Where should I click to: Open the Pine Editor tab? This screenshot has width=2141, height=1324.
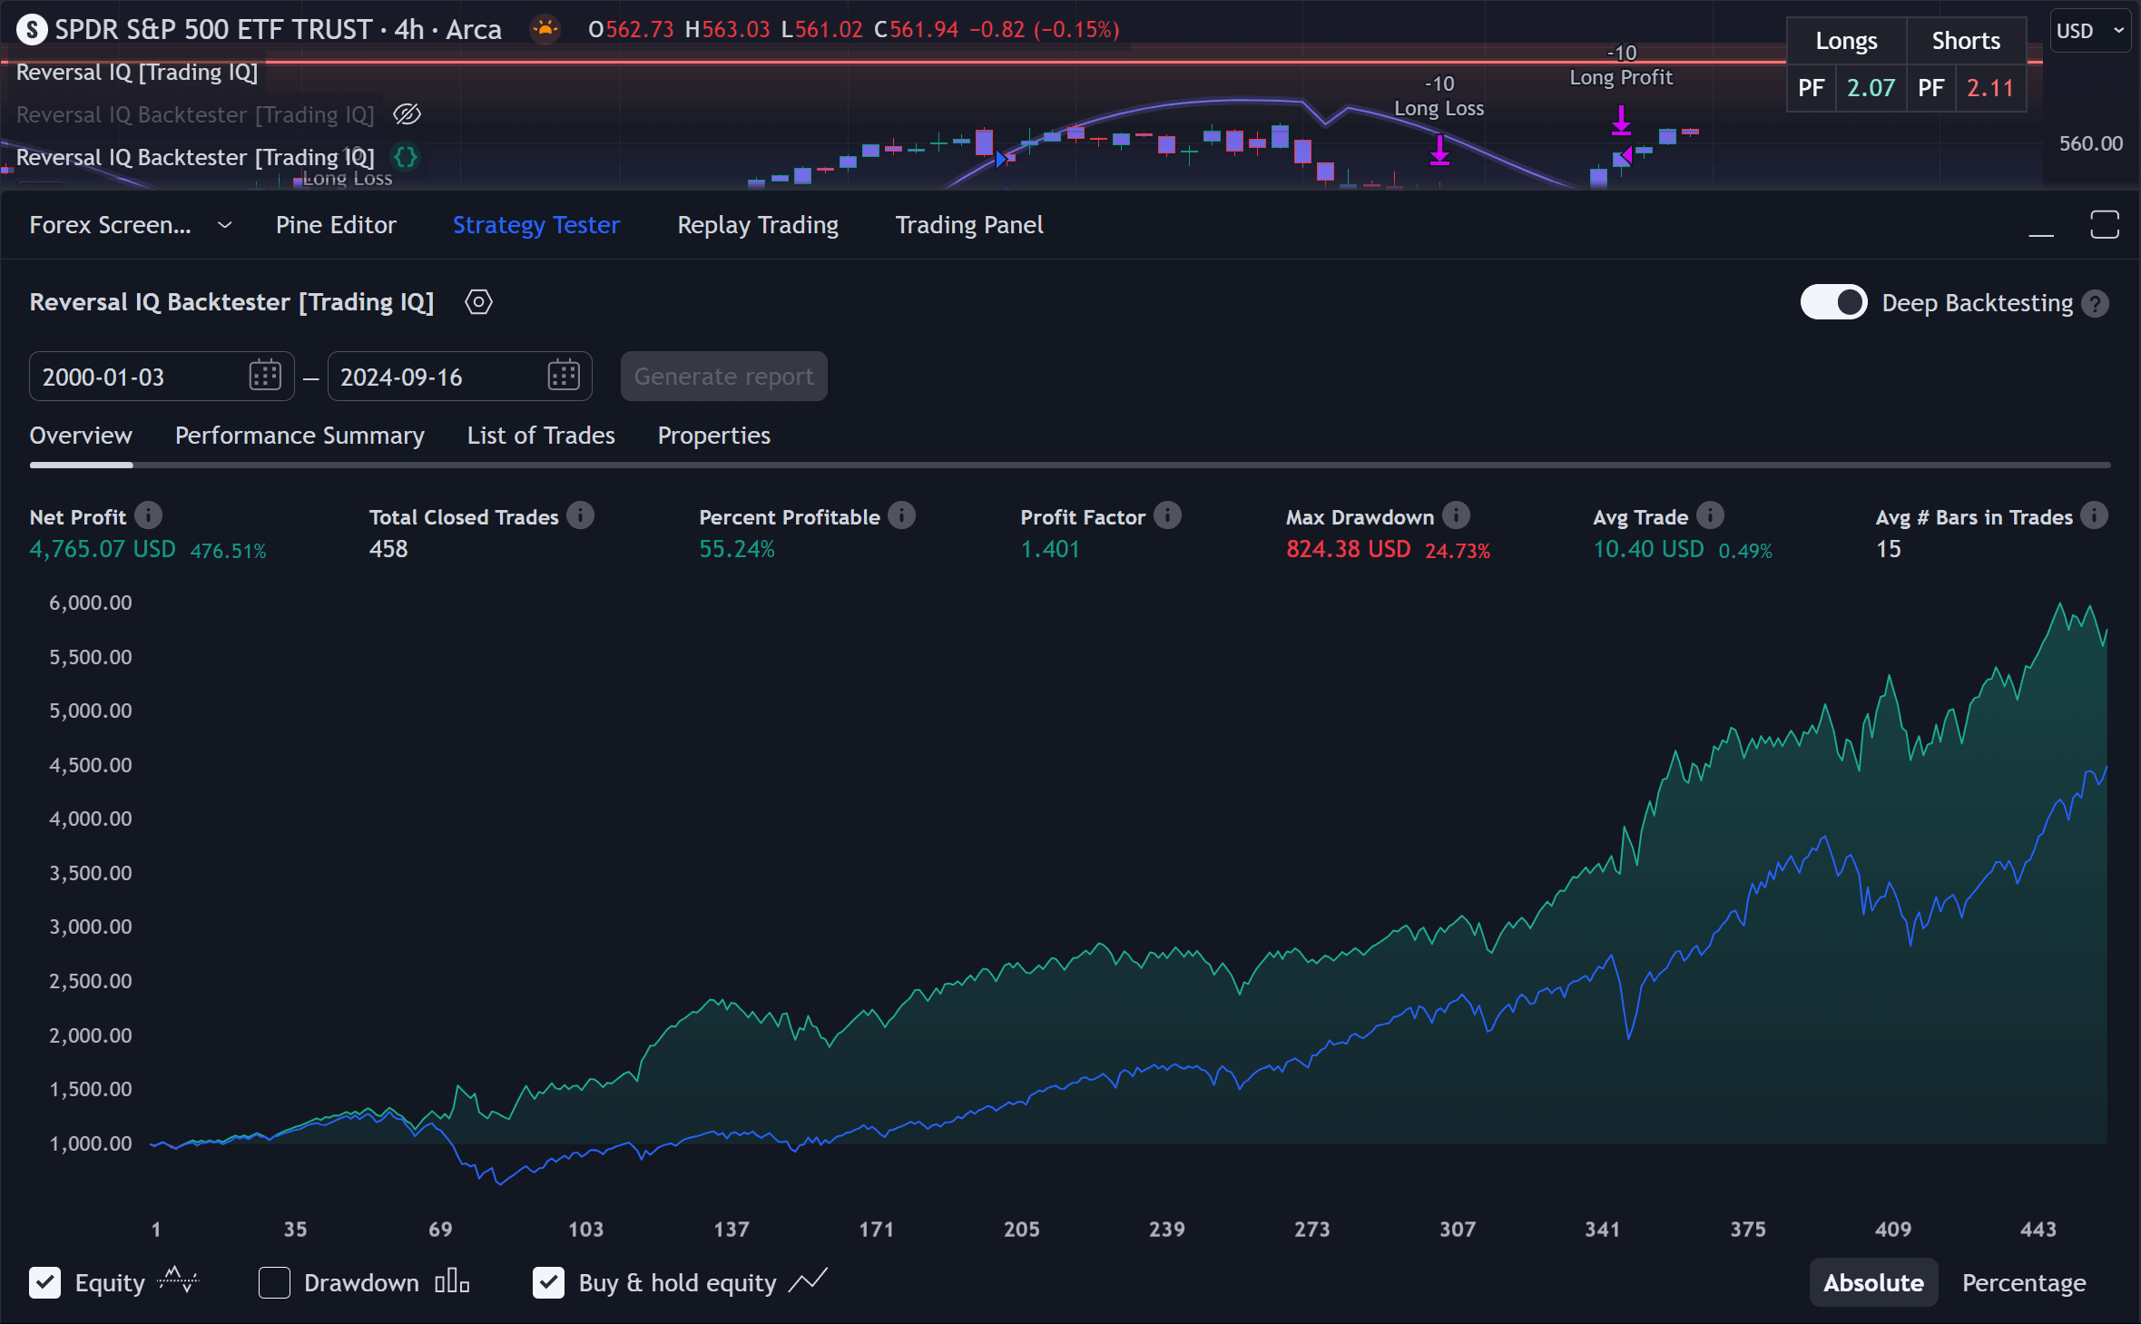[x=336, y=225]
